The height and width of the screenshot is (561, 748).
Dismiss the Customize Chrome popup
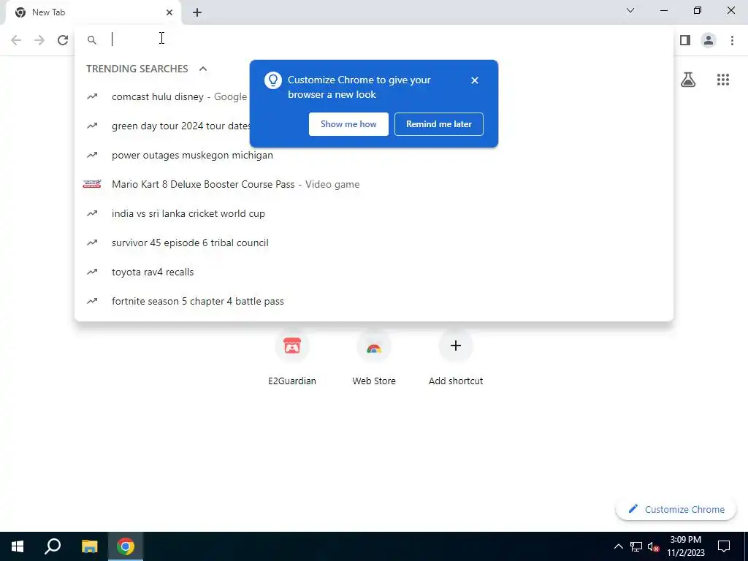(474, 80)
